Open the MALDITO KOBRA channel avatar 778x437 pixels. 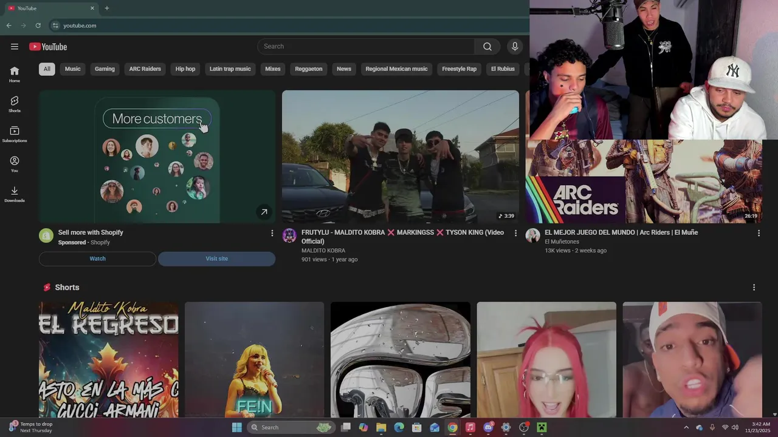[x=289, y=235]
